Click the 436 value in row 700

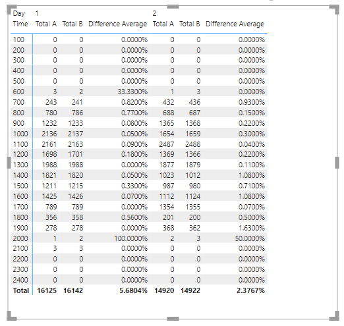[x=194, y=102]
